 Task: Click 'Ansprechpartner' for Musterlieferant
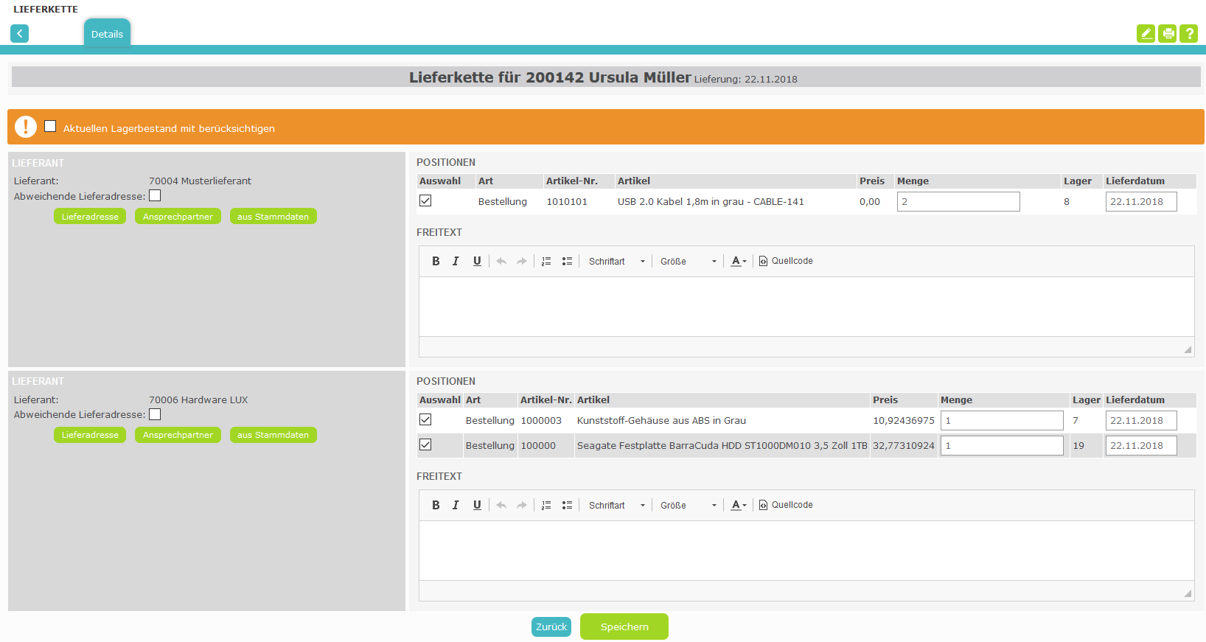178,217
